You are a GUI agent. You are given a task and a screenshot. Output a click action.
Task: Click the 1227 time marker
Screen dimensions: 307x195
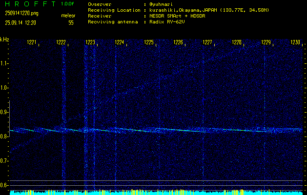[x=207, y=42]
